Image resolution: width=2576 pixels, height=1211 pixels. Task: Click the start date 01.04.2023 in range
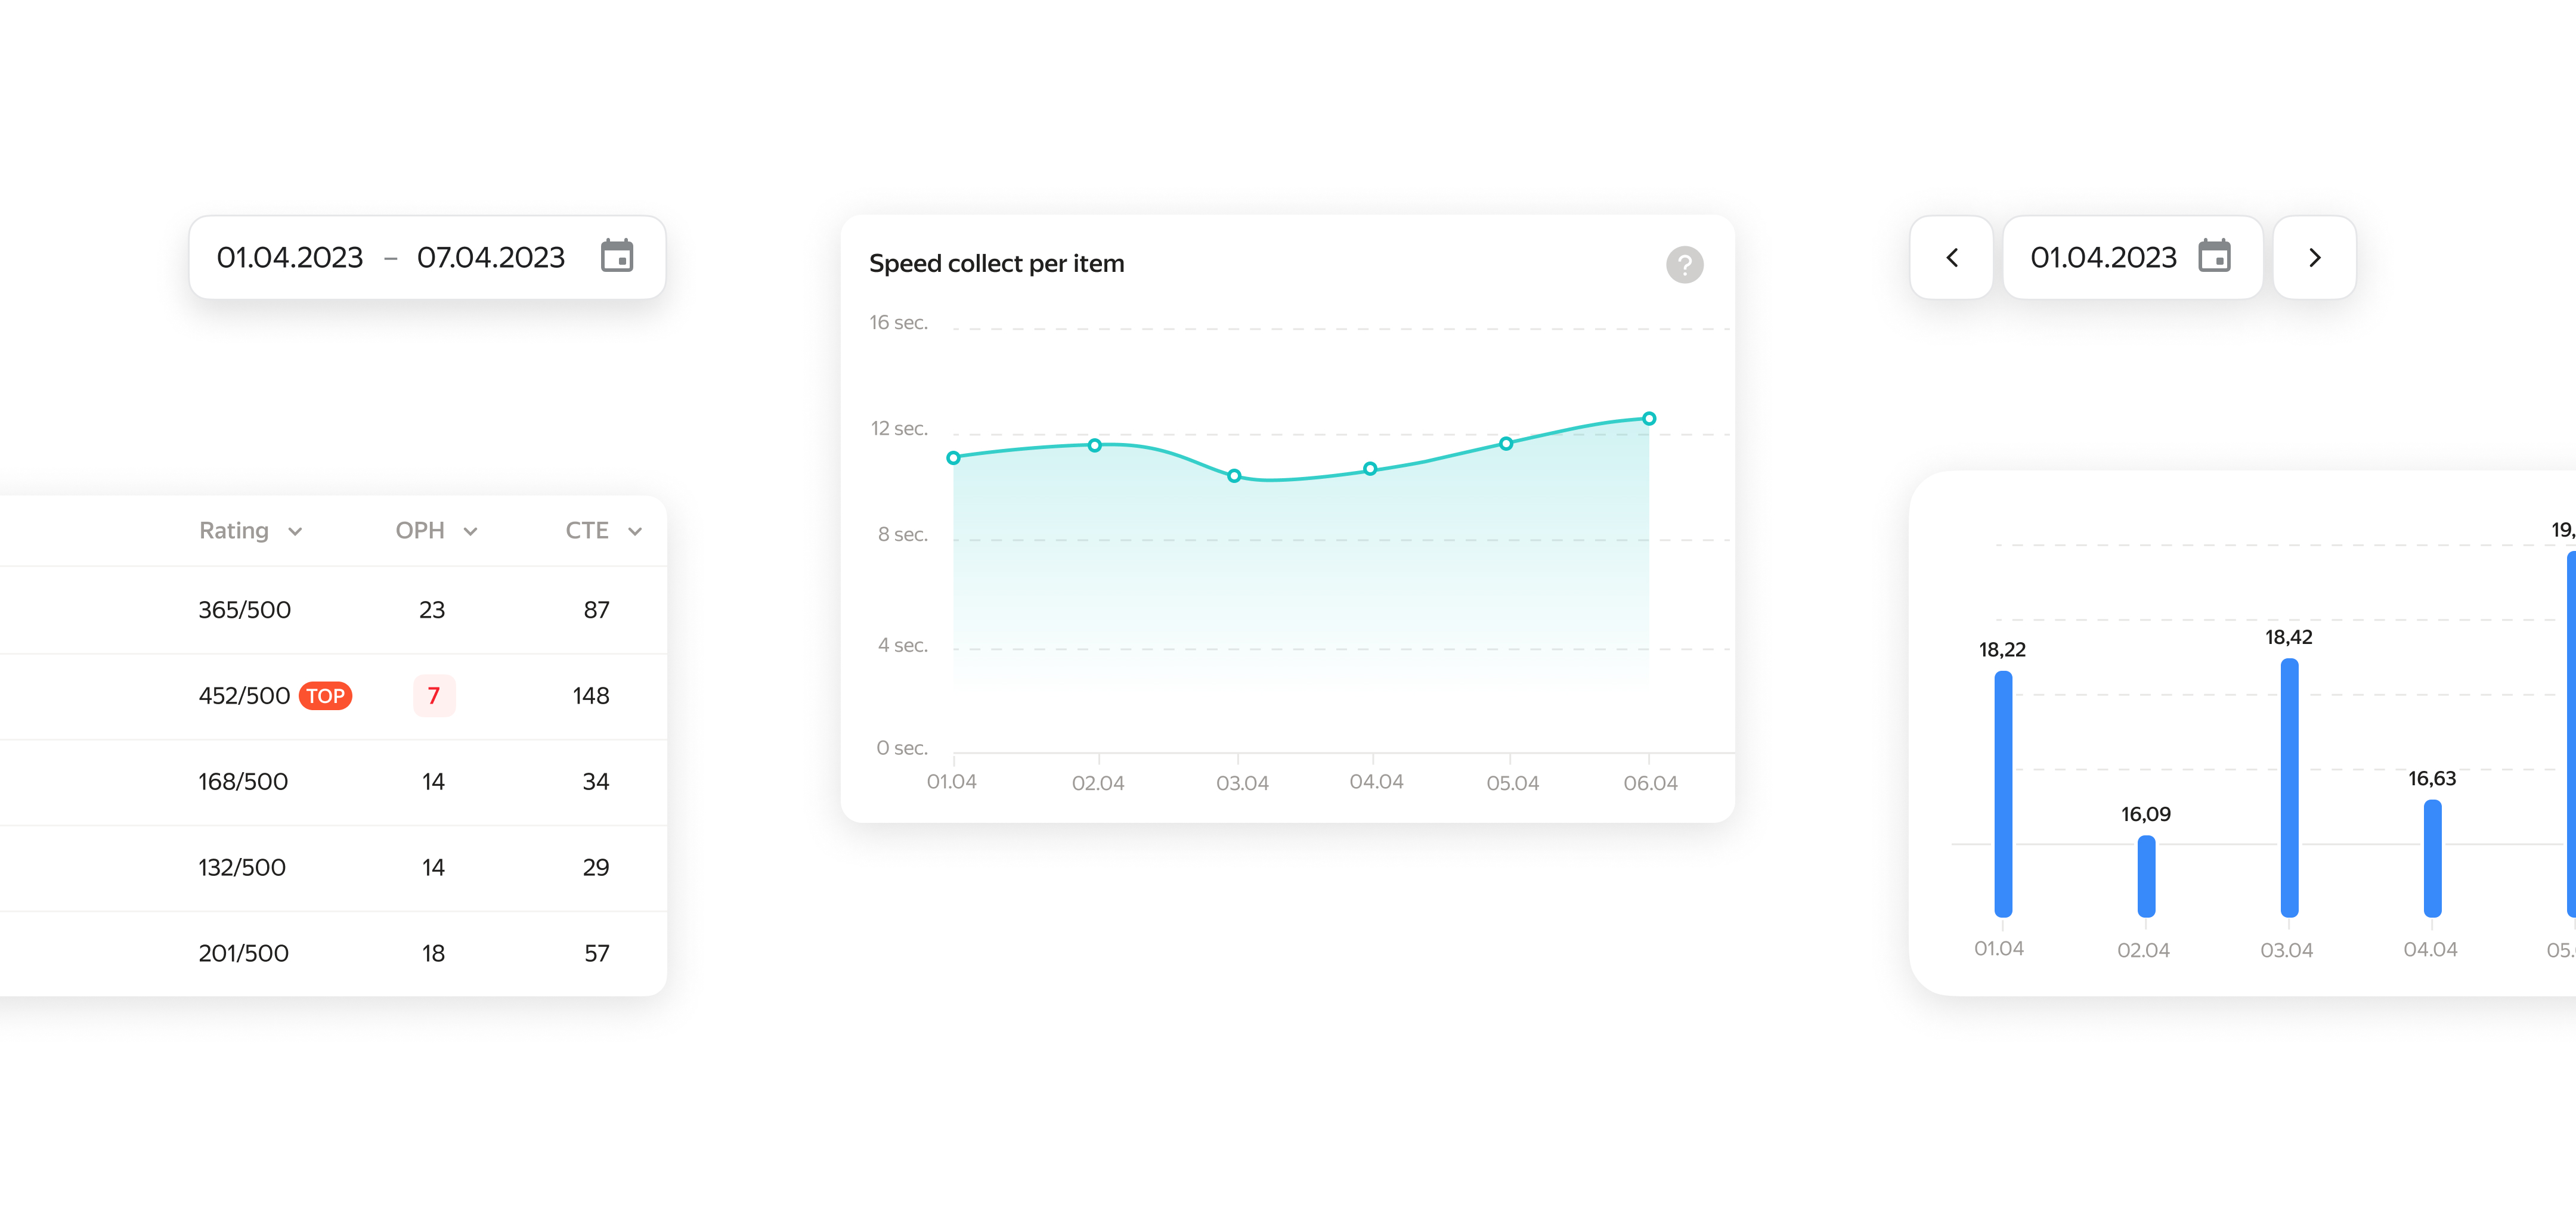(290, 258)
